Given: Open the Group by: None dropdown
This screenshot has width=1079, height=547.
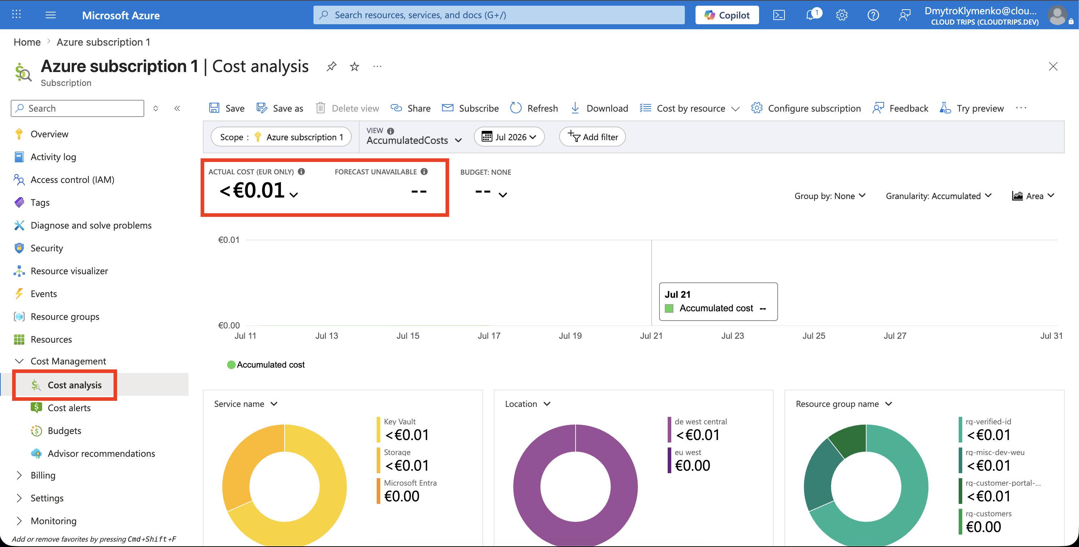Looking at the screenshot, I should pyautogui.click(x=830, y=196).
